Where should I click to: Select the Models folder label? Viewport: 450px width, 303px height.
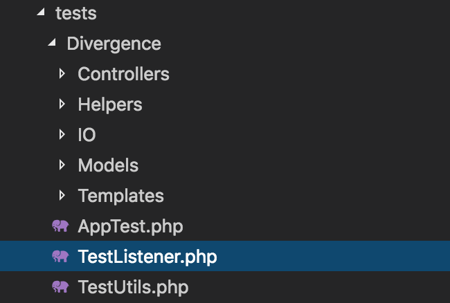click(x=108, y=165)
